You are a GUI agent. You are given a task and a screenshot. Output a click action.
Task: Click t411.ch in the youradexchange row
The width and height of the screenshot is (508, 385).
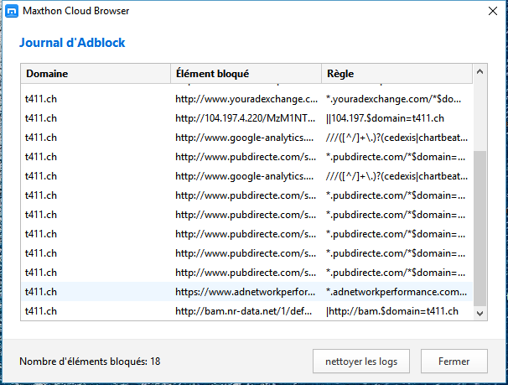(x=41, y=99)
